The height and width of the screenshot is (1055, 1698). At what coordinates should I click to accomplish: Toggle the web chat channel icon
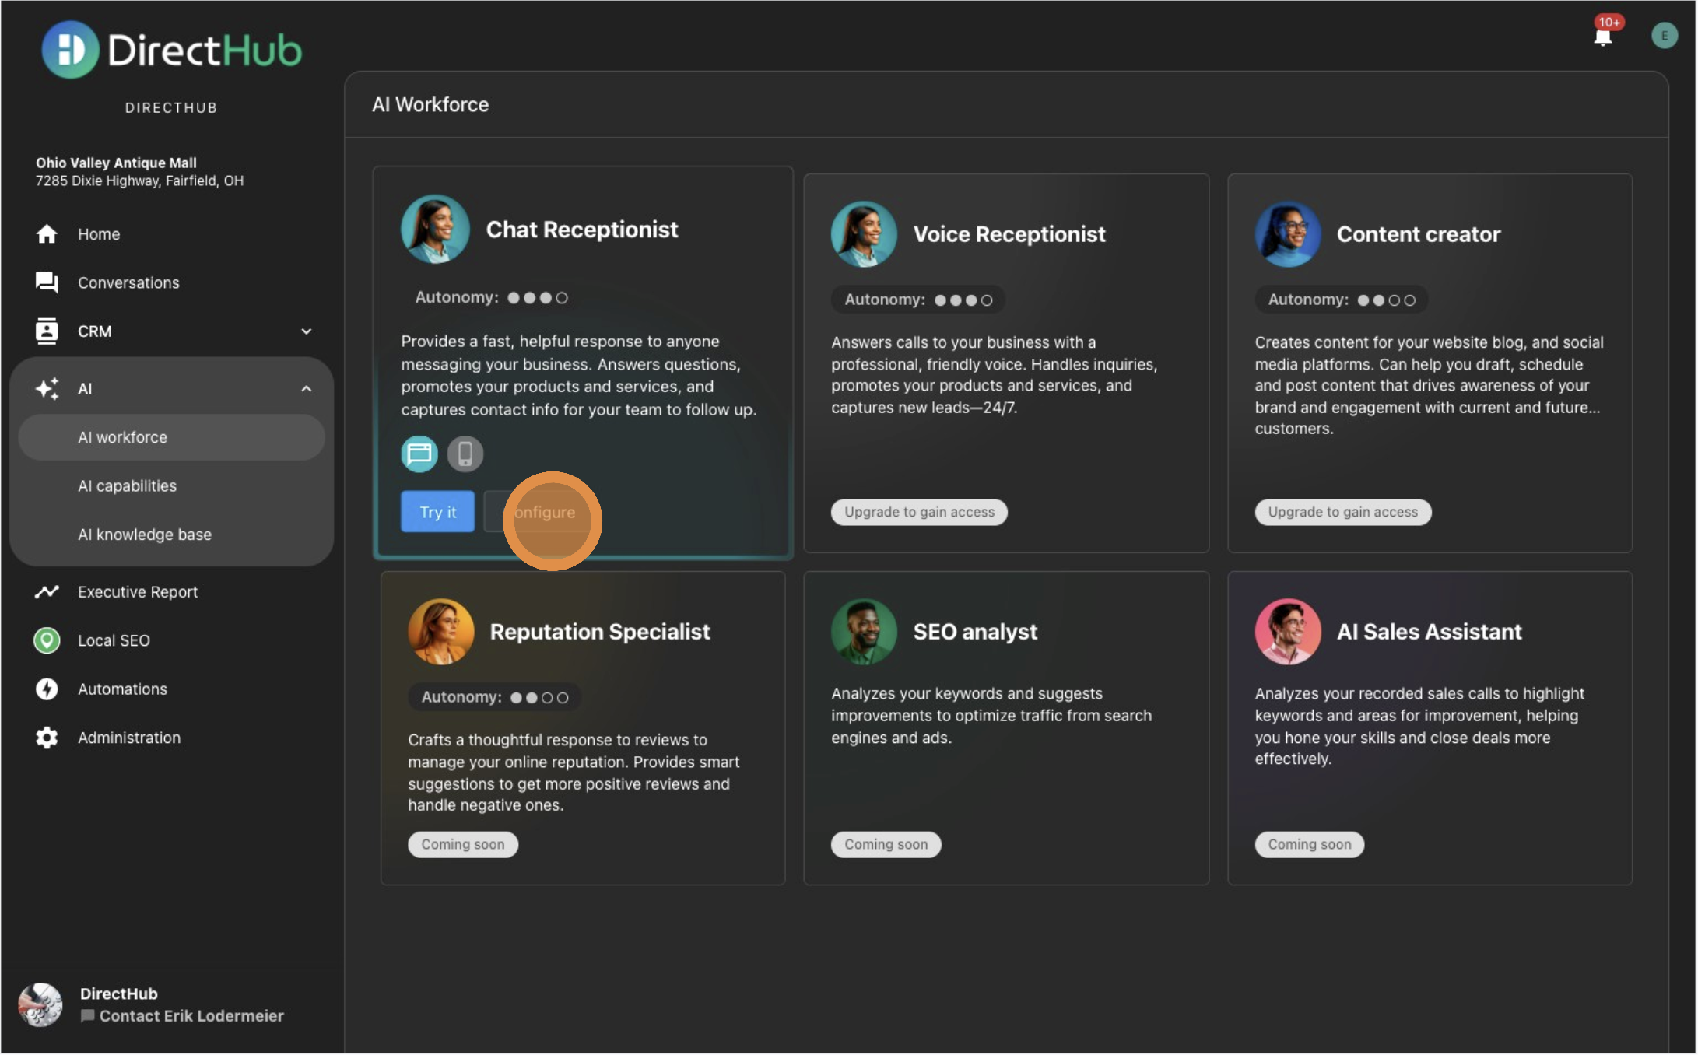419,454
